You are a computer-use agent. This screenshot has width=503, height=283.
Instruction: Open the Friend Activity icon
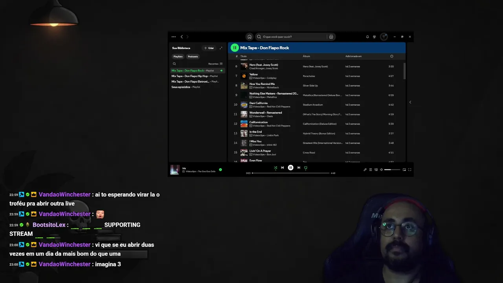tap(374, 37)
